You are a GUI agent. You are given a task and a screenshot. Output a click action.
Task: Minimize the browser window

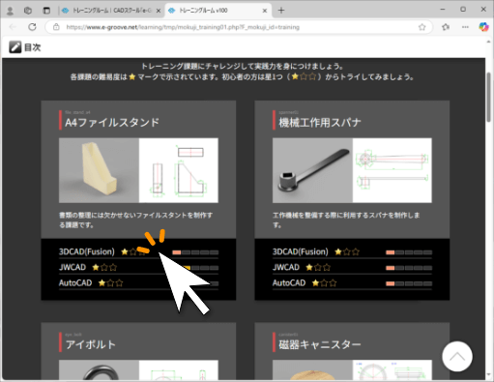pos(443,10)
